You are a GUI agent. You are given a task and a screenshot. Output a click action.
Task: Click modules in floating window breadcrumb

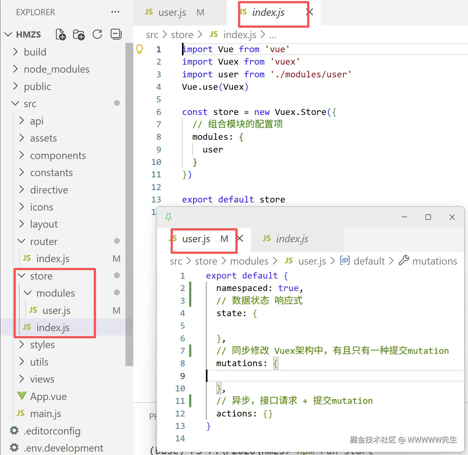[x=249, y=261]
